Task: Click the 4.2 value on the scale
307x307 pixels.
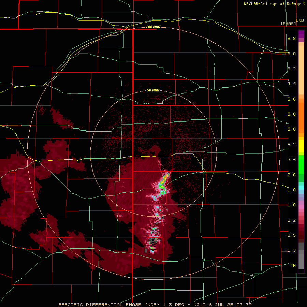Action: [292, 145]
